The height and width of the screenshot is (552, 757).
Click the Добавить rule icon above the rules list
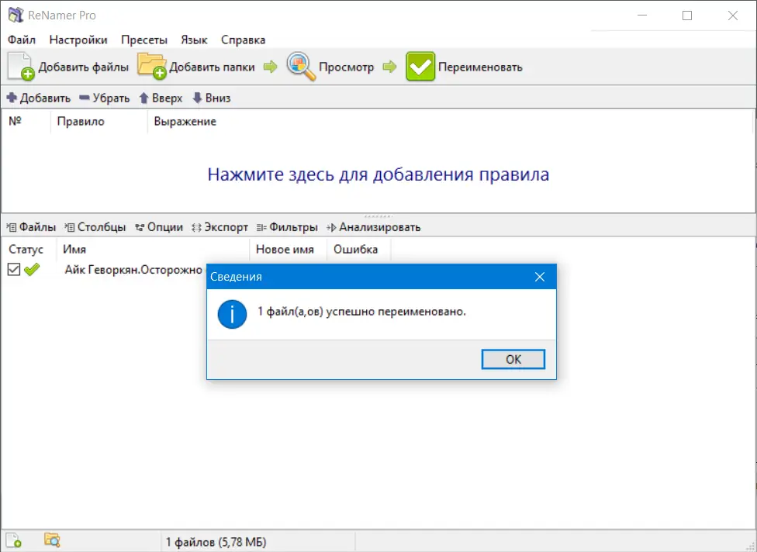pos(12,98)
